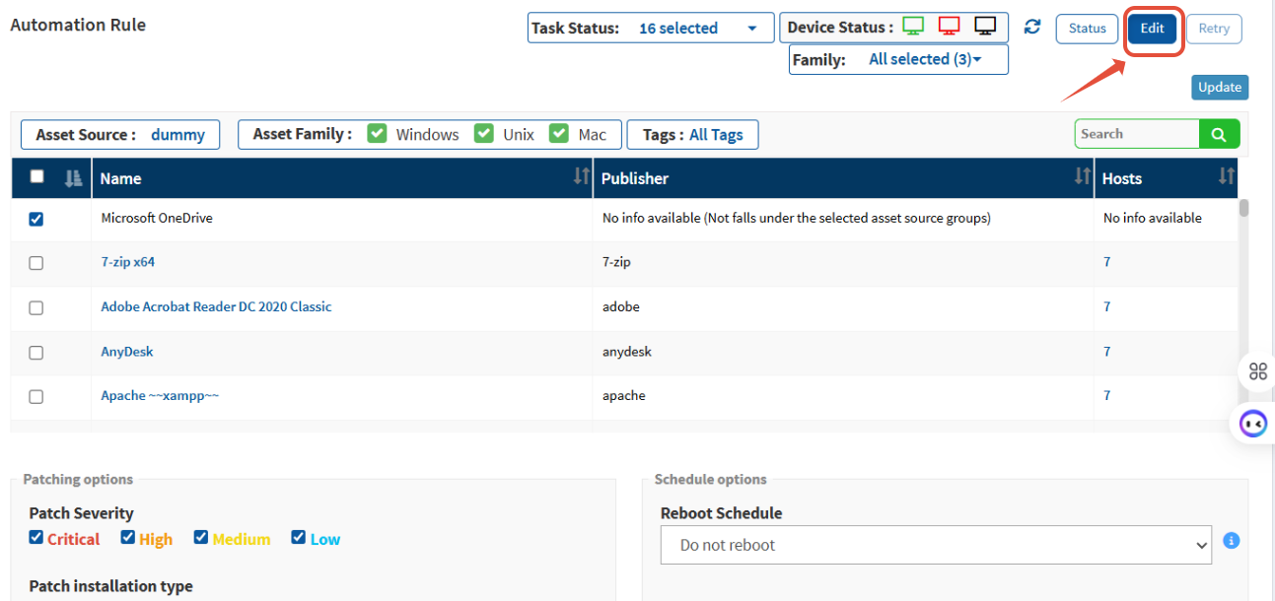The image size is (1275, 601).
Task: Click the sort icon in Hosts column header
Action: point(1226,177)
